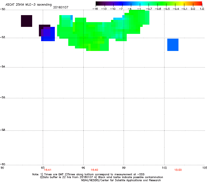Screen dimensions: 207x182
Task: Click the color bar label '-7'
Action: pyautogui.click(x=121, y=9)
